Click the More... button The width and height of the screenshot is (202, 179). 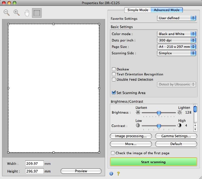131,144
